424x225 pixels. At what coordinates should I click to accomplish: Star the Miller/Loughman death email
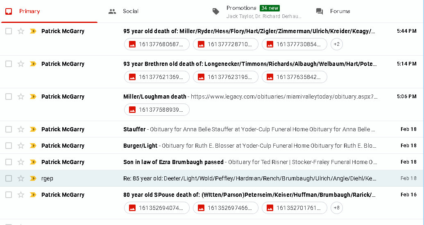21,97
